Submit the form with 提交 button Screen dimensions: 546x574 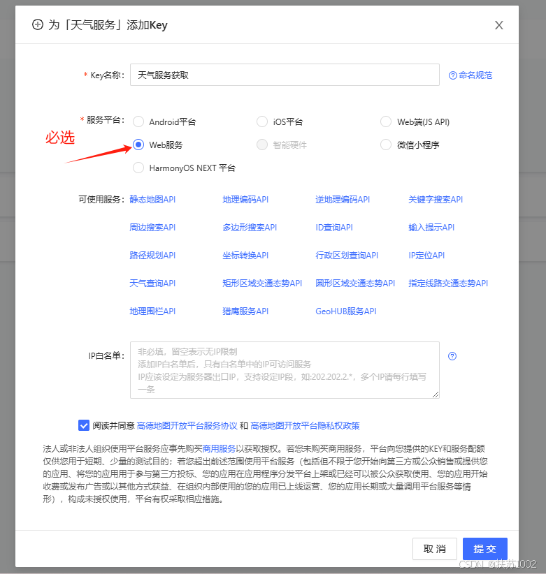point(484,549)
